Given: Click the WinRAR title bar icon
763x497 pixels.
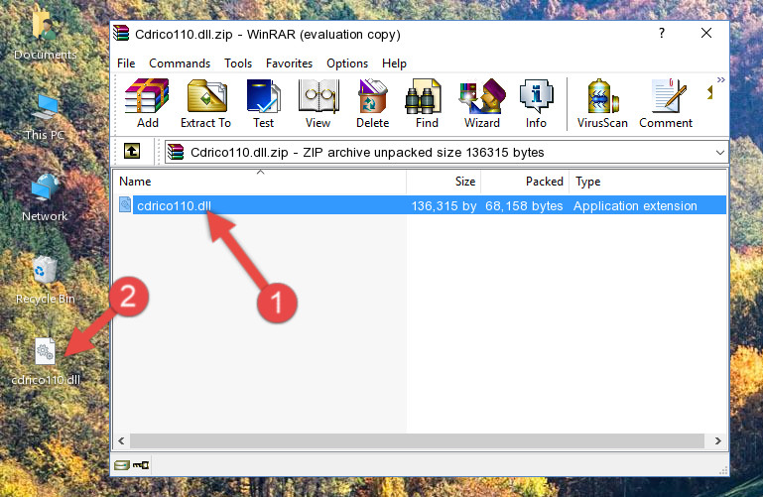Looking at the screenshot, I should tap(121, 34).
